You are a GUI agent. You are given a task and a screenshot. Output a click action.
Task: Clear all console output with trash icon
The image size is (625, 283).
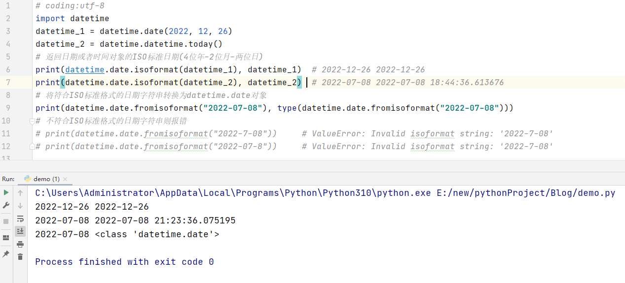[20, 256]
